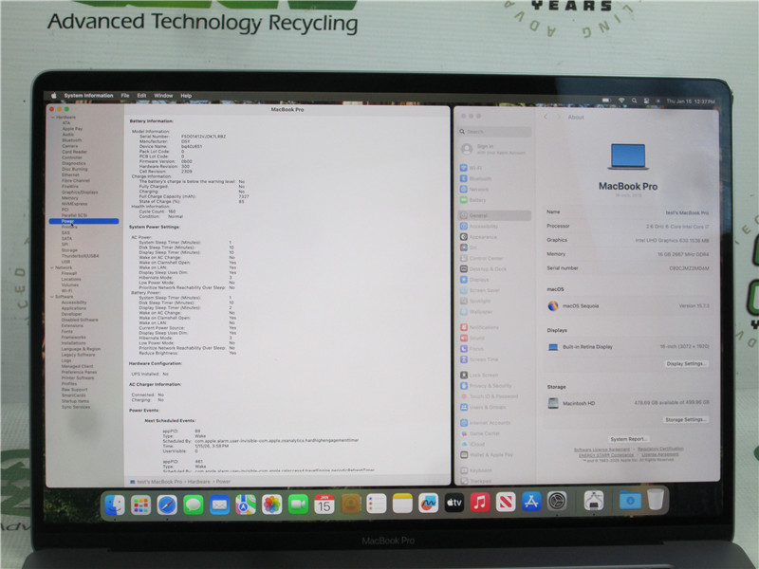Click the menu bar clock Thu Jan 15
Screen dimensions: 759x569
(x=691, y=101)
